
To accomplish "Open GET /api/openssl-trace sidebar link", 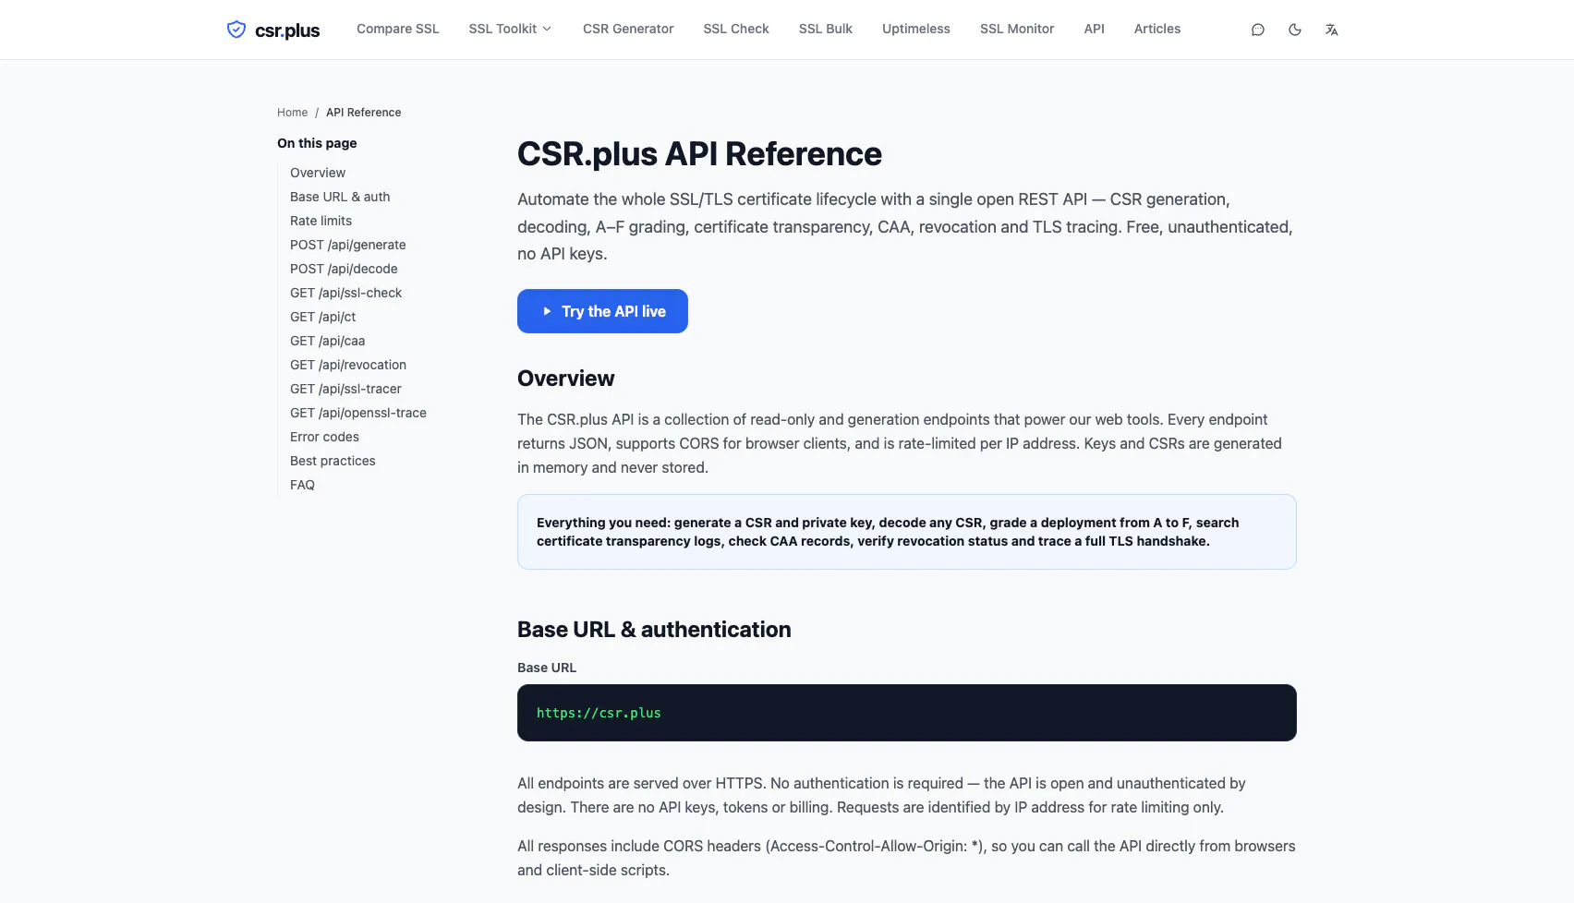I will pyautogui.click(x=358, y=413).
